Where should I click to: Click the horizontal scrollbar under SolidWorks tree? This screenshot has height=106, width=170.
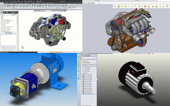89,105
